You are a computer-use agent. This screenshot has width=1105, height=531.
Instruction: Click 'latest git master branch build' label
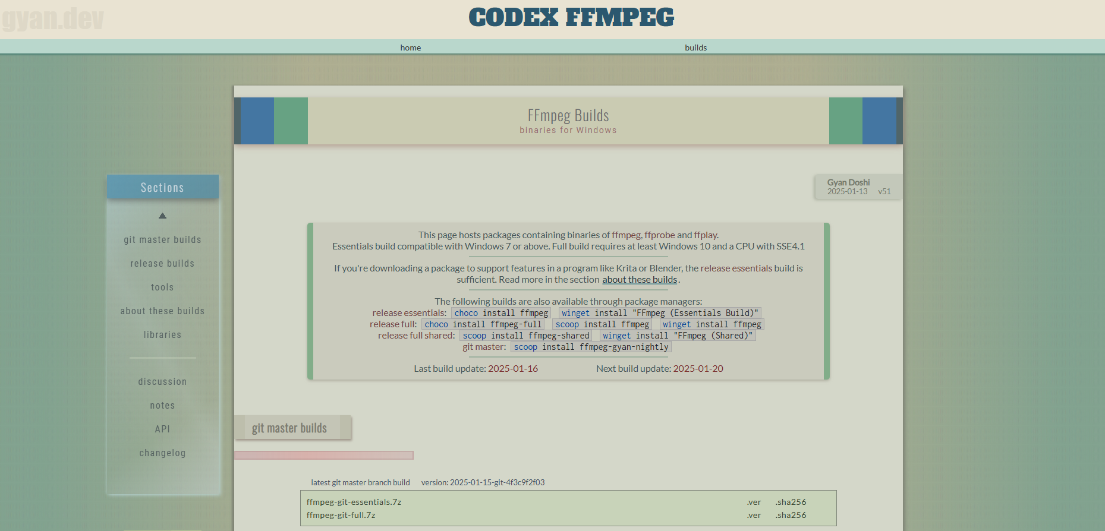click(360, 482)
